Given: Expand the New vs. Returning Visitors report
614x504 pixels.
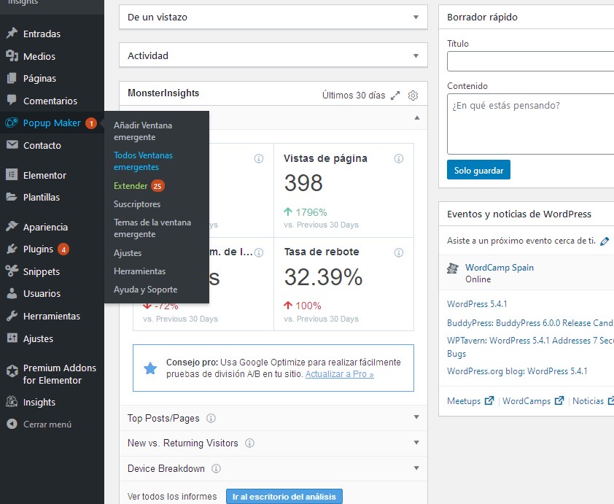Looking at the screenshot, I should tap(416, 443).
